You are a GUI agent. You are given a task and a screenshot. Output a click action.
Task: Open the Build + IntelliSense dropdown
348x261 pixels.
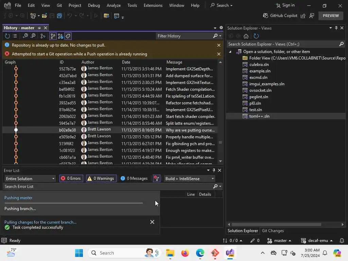point(189,178)
